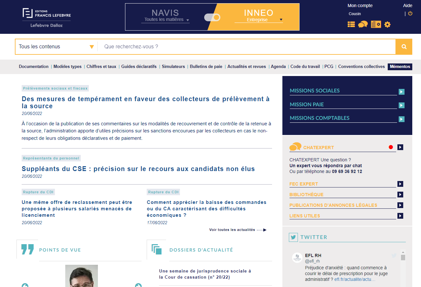
Task: Open the Conventions collectives menu item
Action: point(362,67)
